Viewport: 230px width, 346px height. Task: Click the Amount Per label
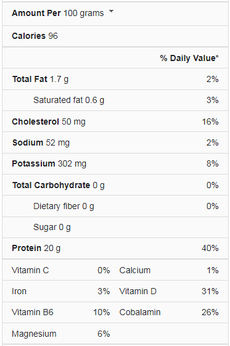tap(36, 13)
